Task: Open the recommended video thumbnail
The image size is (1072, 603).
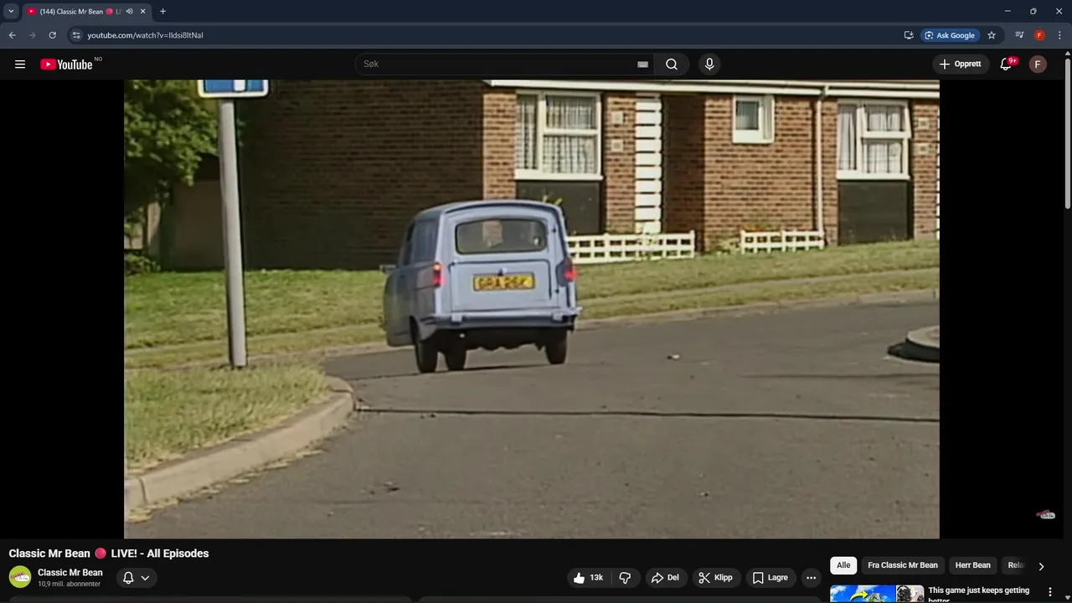Action: [877, 594]
